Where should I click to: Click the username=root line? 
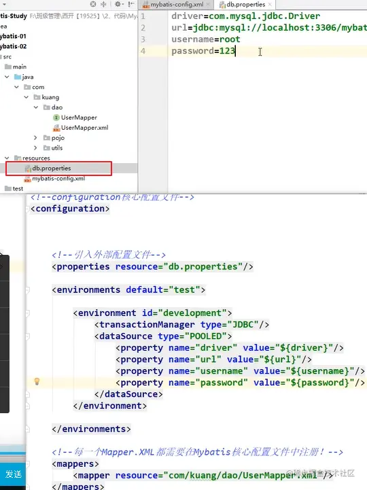[x=206, y=39]
